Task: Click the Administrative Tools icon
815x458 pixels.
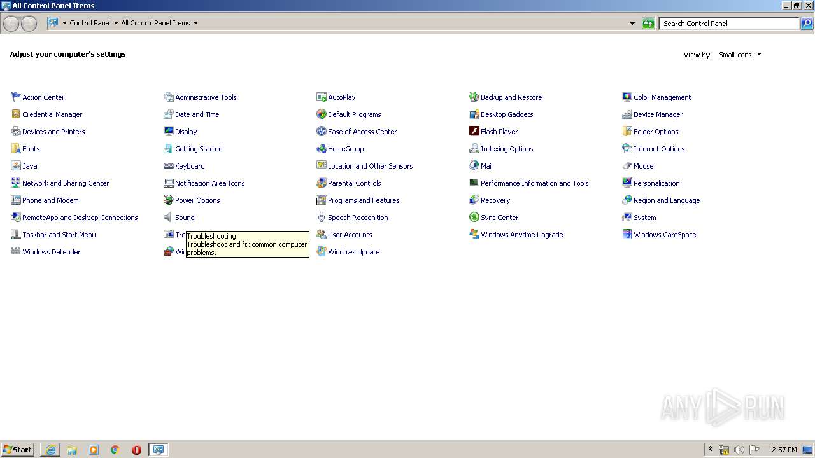Action: (x=169, y=97)
